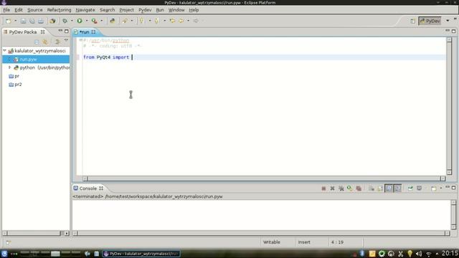Expand the python interpreter tree node
This screenshot has height=258, width=459.
[9, 67]
